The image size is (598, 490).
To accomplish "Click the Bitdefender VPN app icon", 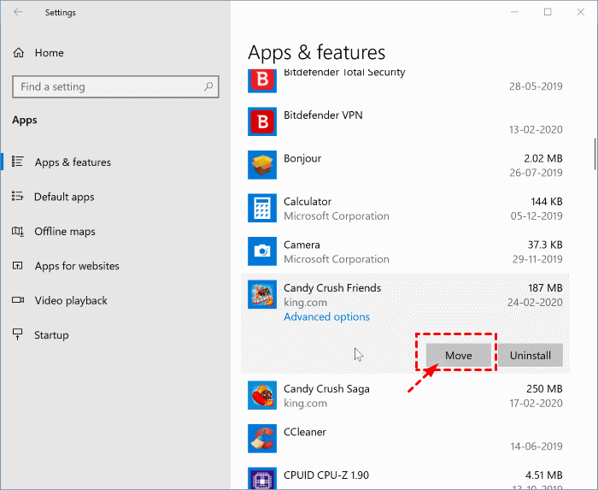I will click(x=262, y=121).
